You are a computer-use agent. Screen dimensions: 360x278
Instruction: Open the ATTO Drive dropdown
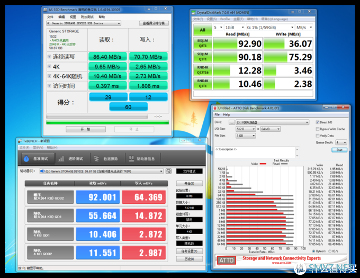point(273,122)
